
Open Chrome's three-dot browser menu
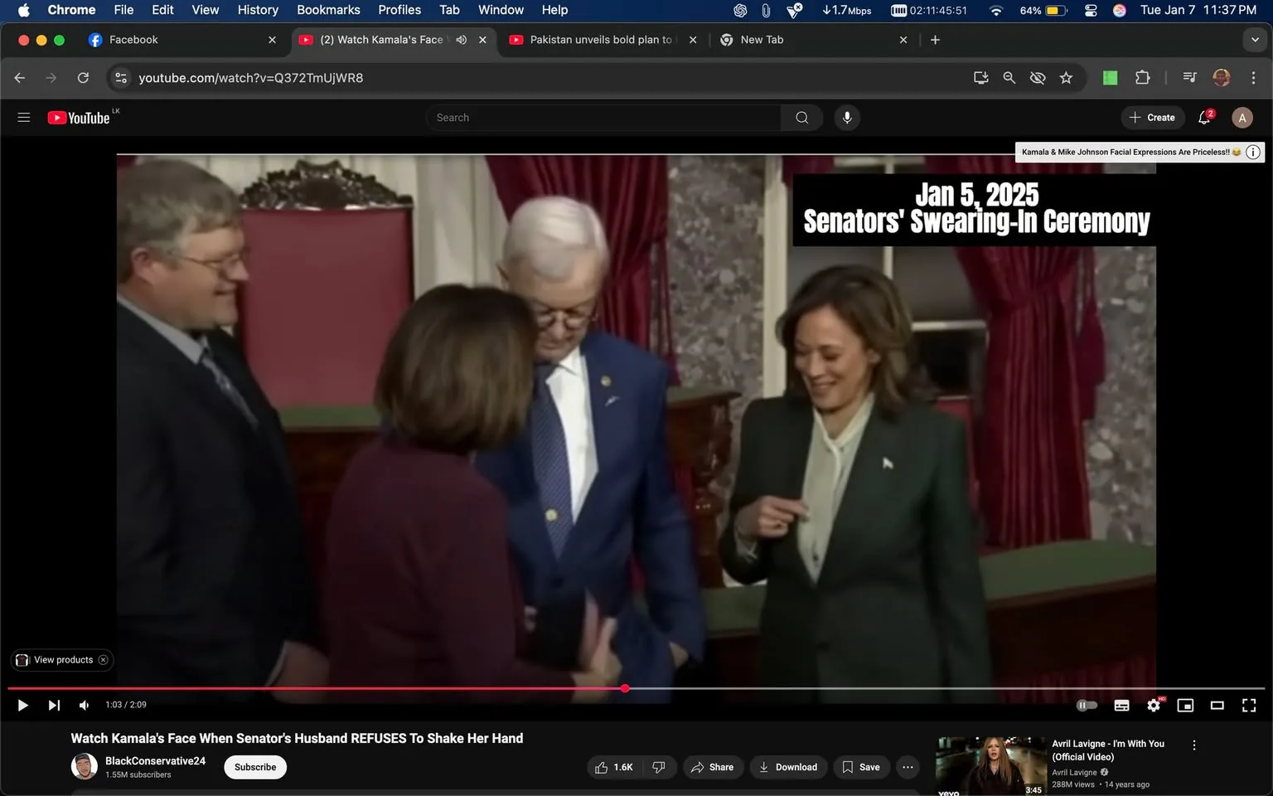coord(1255,77)
